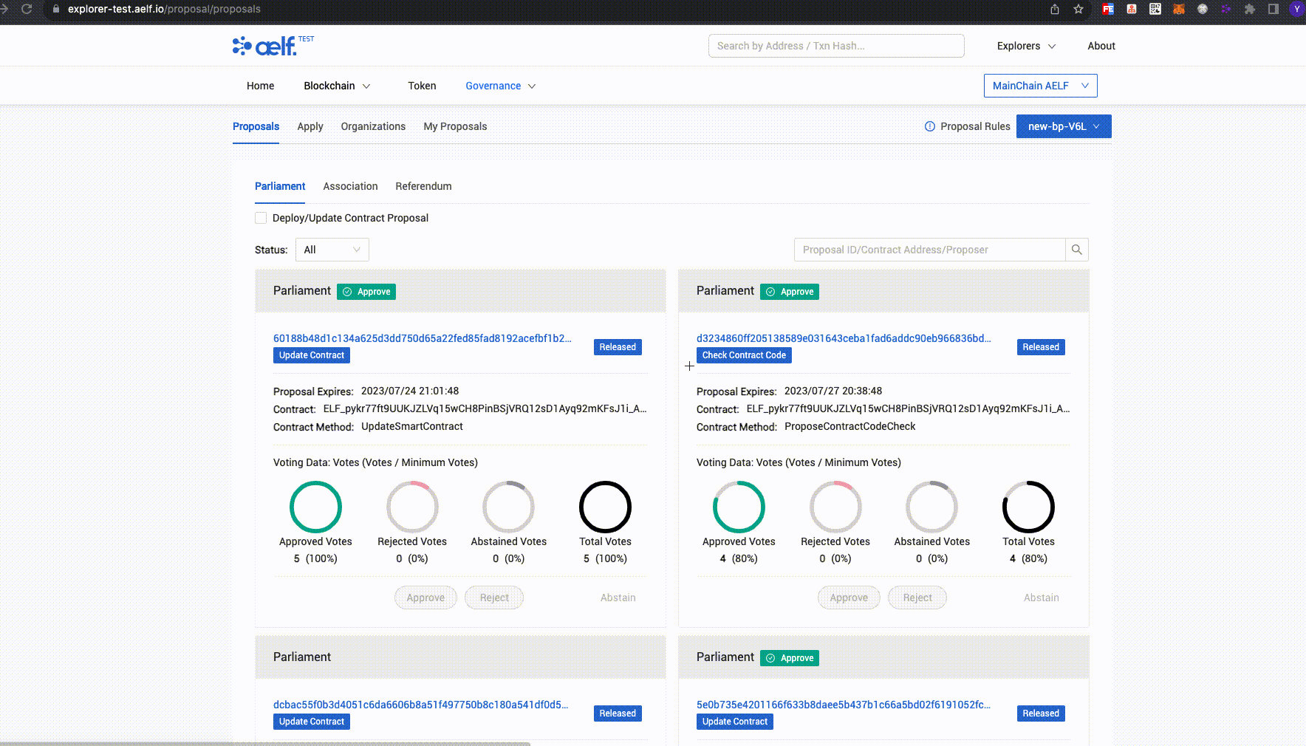Image resolution: width=1306 pixels, height=746 pixels.
Task: Click Abstain on 60188b48 proposal
Action: [x=618, y=598]
